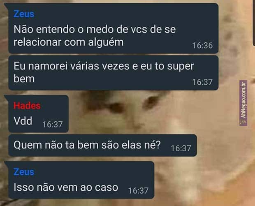Tap the scrollbar handle at right edge
255x206 pixels.
pos(254,23)
